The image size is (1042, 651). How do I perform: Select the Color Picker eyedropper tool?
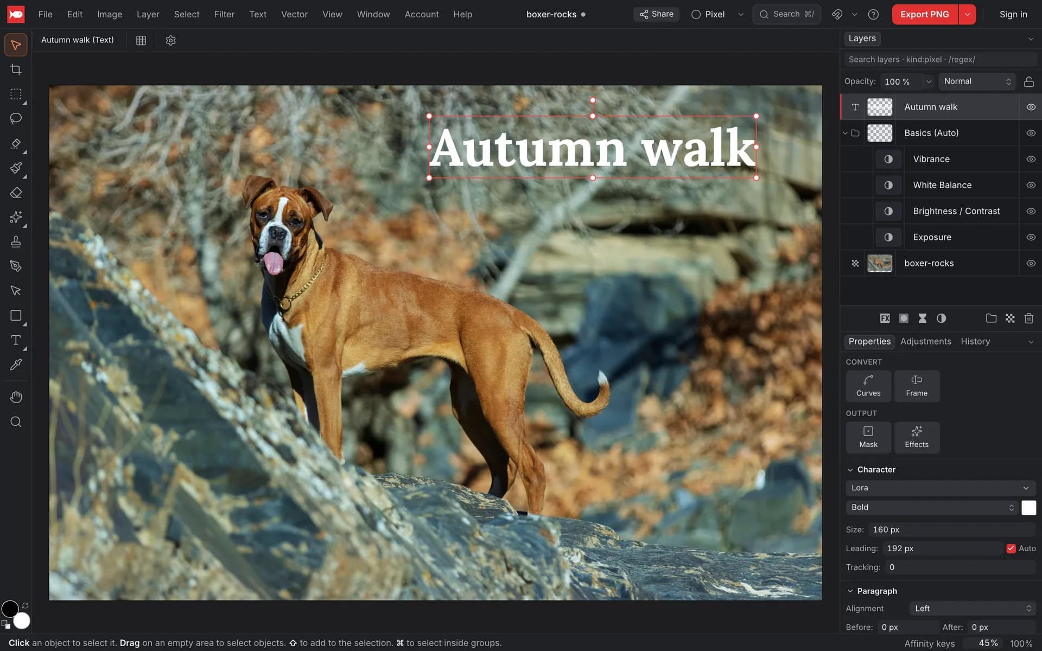pos(16,365)
